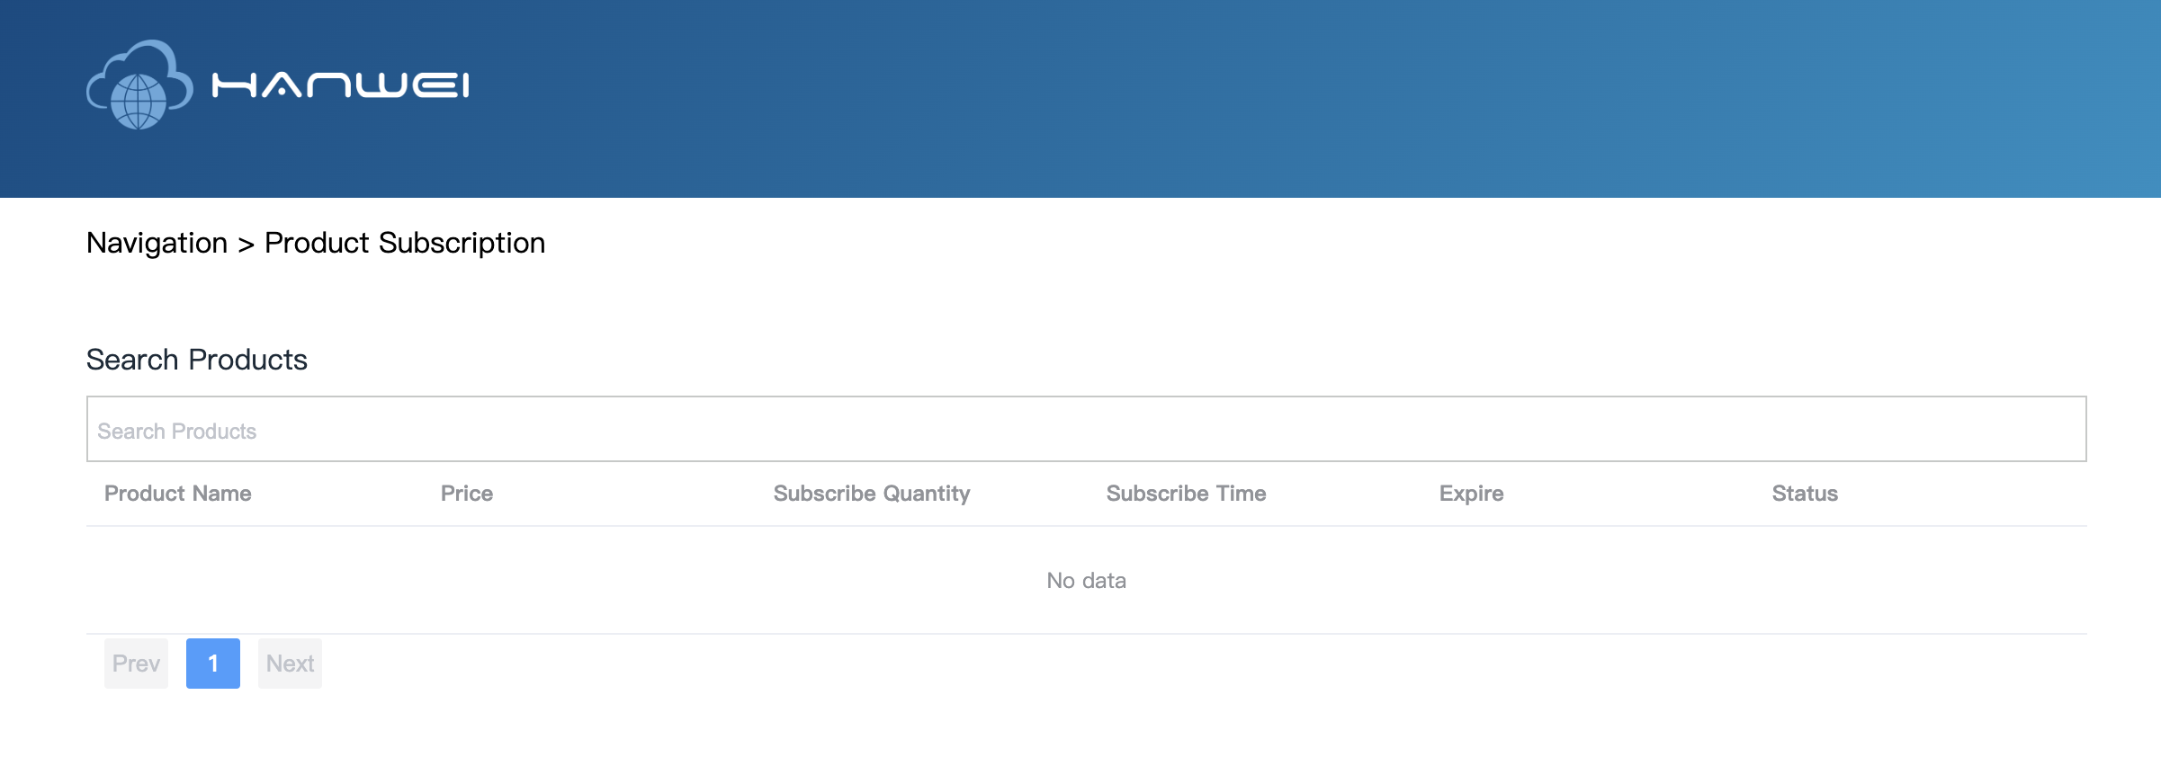Sort by Product Name column header
Image resolution: width=2161 pixels, height=784 pixels.
177,494
